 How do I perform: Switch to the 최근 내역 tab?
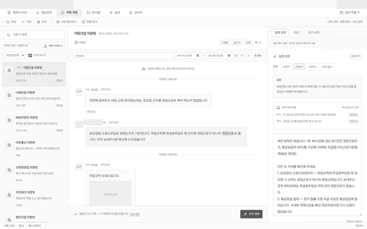point(314,33)
